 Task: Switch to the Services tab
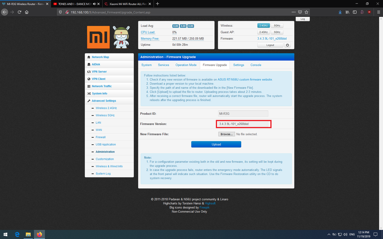click(x=163, y=65)
